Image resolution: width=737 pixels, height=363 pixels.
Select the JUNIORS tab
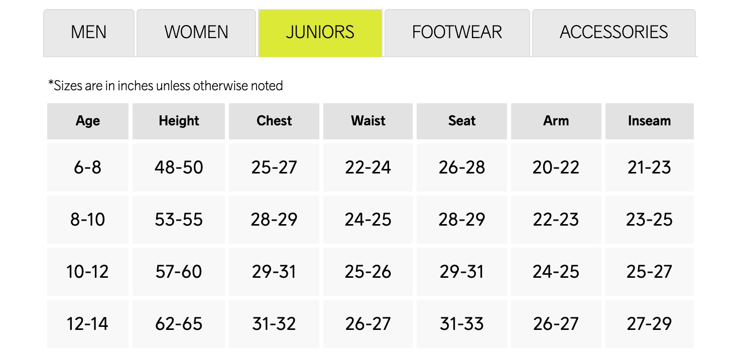click(320, 33)
